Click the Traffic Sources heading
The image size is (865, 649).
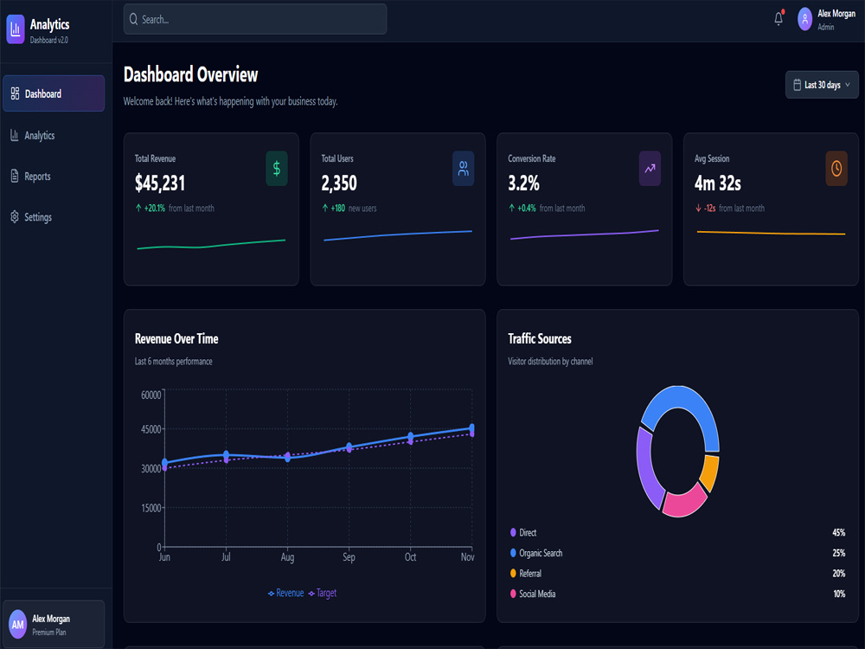[540, 339]
